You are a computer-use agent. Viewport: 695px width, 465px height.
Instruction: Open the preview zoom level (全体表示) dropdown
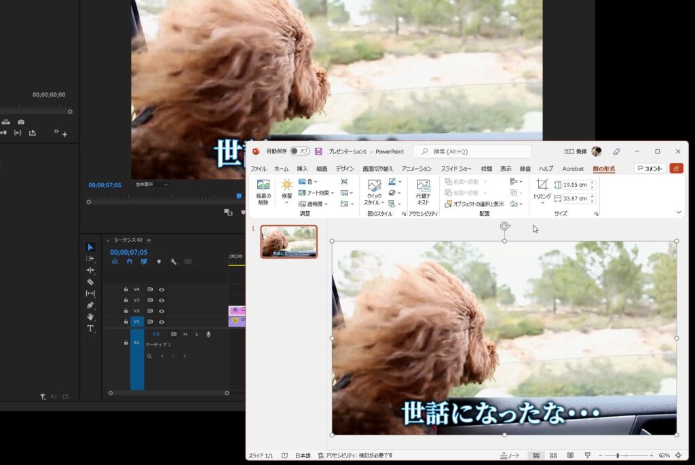(x=151, y=185)
